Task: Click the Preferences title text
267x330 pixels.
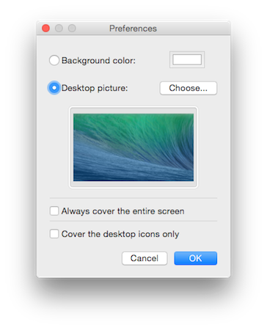Action: click(x=133, y=29)
